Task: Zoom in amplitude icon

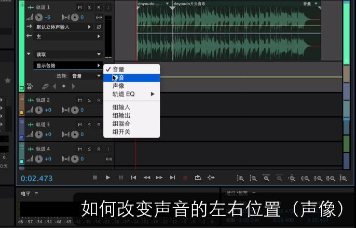Action: click(240, 178)
